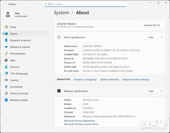Click the user profile avatar picture
Screen dimensions: 170x133
tap(8, 15)
